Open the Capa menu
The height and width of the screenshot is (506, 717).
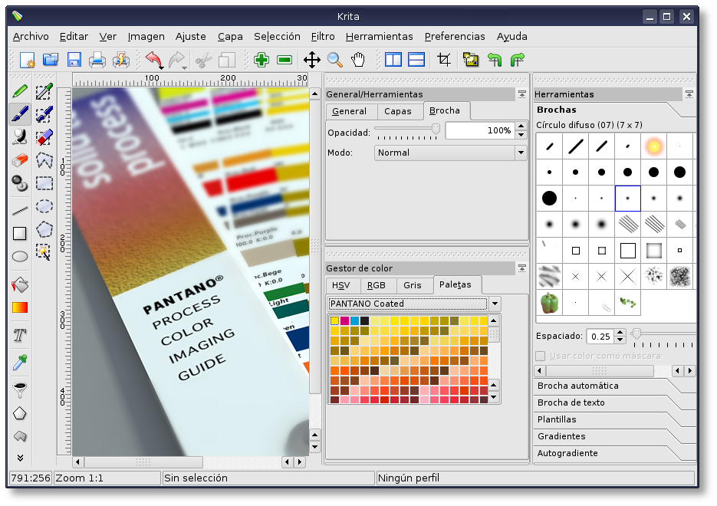click(230, 37)
